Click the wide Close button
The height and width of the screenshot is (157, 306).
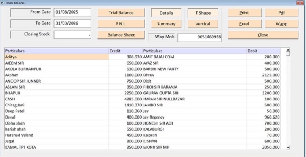263,35
